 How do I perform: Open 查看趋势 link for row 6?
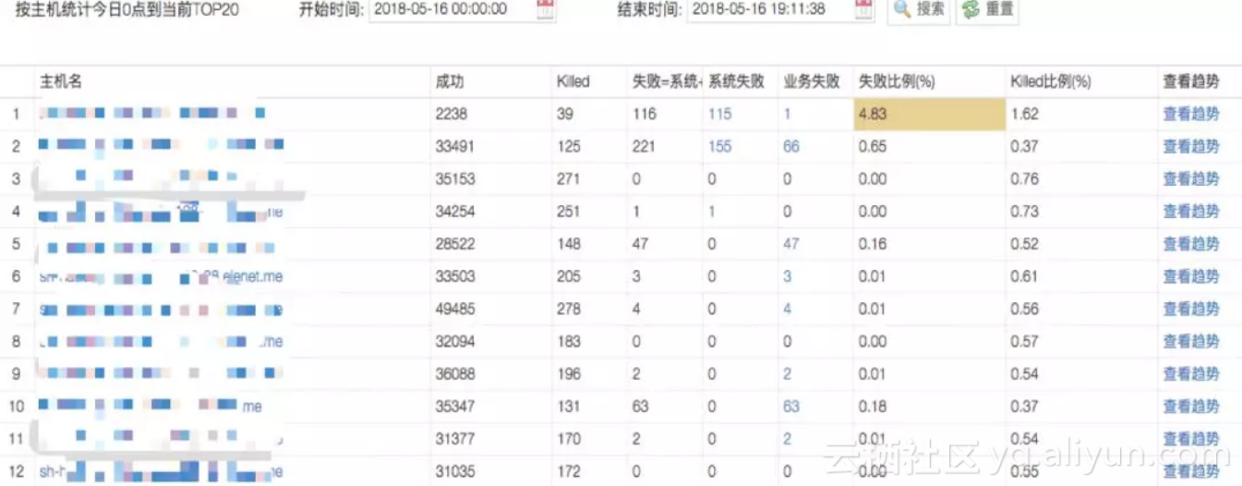tap(1191, 276)
